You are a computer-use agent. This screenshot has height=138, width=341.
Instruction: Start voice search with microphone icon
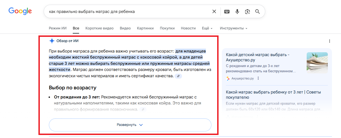click(237, 12)
